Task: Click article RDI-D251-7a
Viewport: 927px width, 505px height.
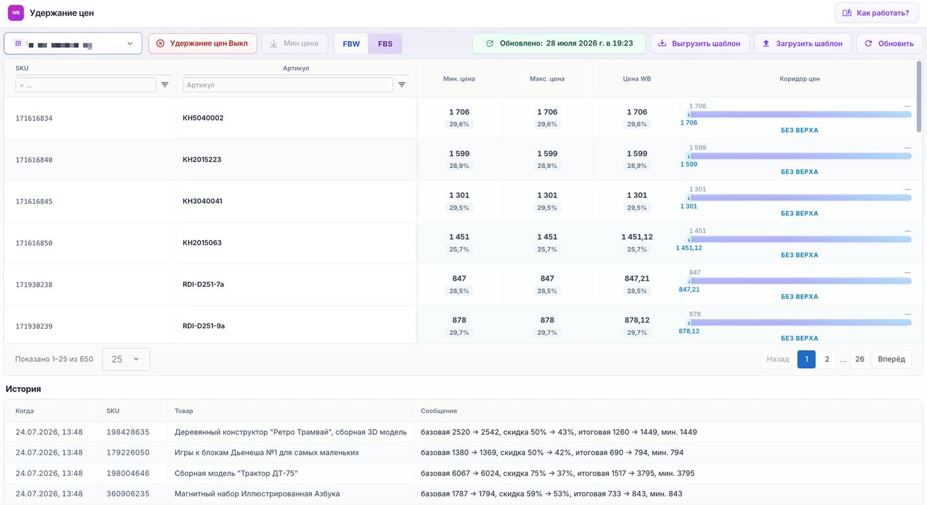Action: [203, 285]
